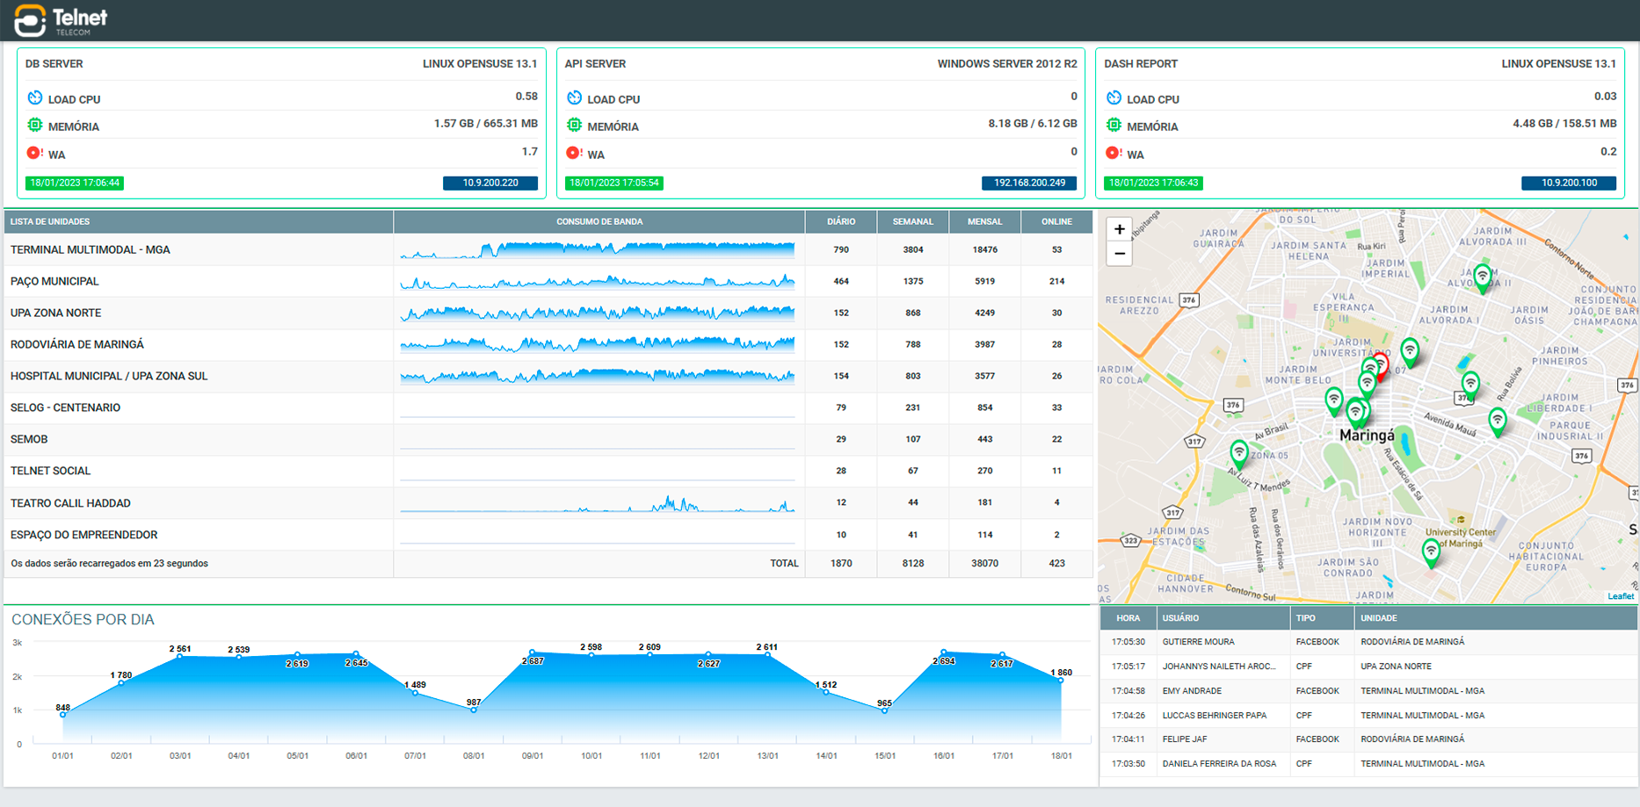Select login row for Johannys Naileth Aroc...

click(x=1368, y=666)
